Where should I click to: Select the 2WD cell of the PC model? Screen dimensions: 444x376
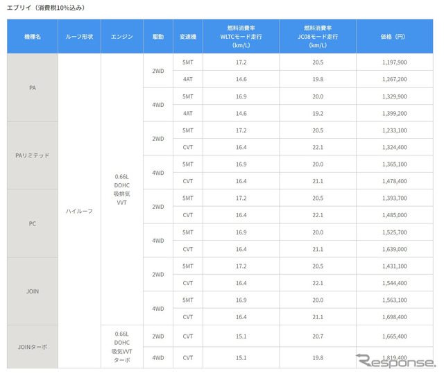[x=158, y=207]
